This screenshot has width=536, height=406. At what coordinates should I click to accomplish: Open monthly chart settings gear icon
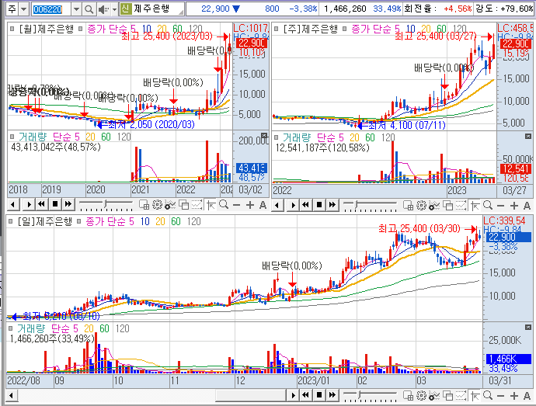[x=157, y=205]
